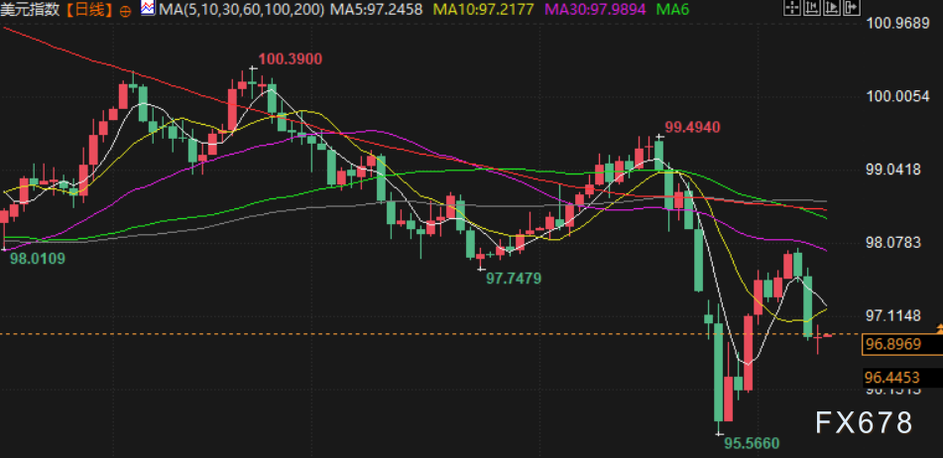Image resolution: width=943 pixels, height=458 pixels.
Task: Click the highlighted 96.4453 price tag
Action: (x=902, y=378)
